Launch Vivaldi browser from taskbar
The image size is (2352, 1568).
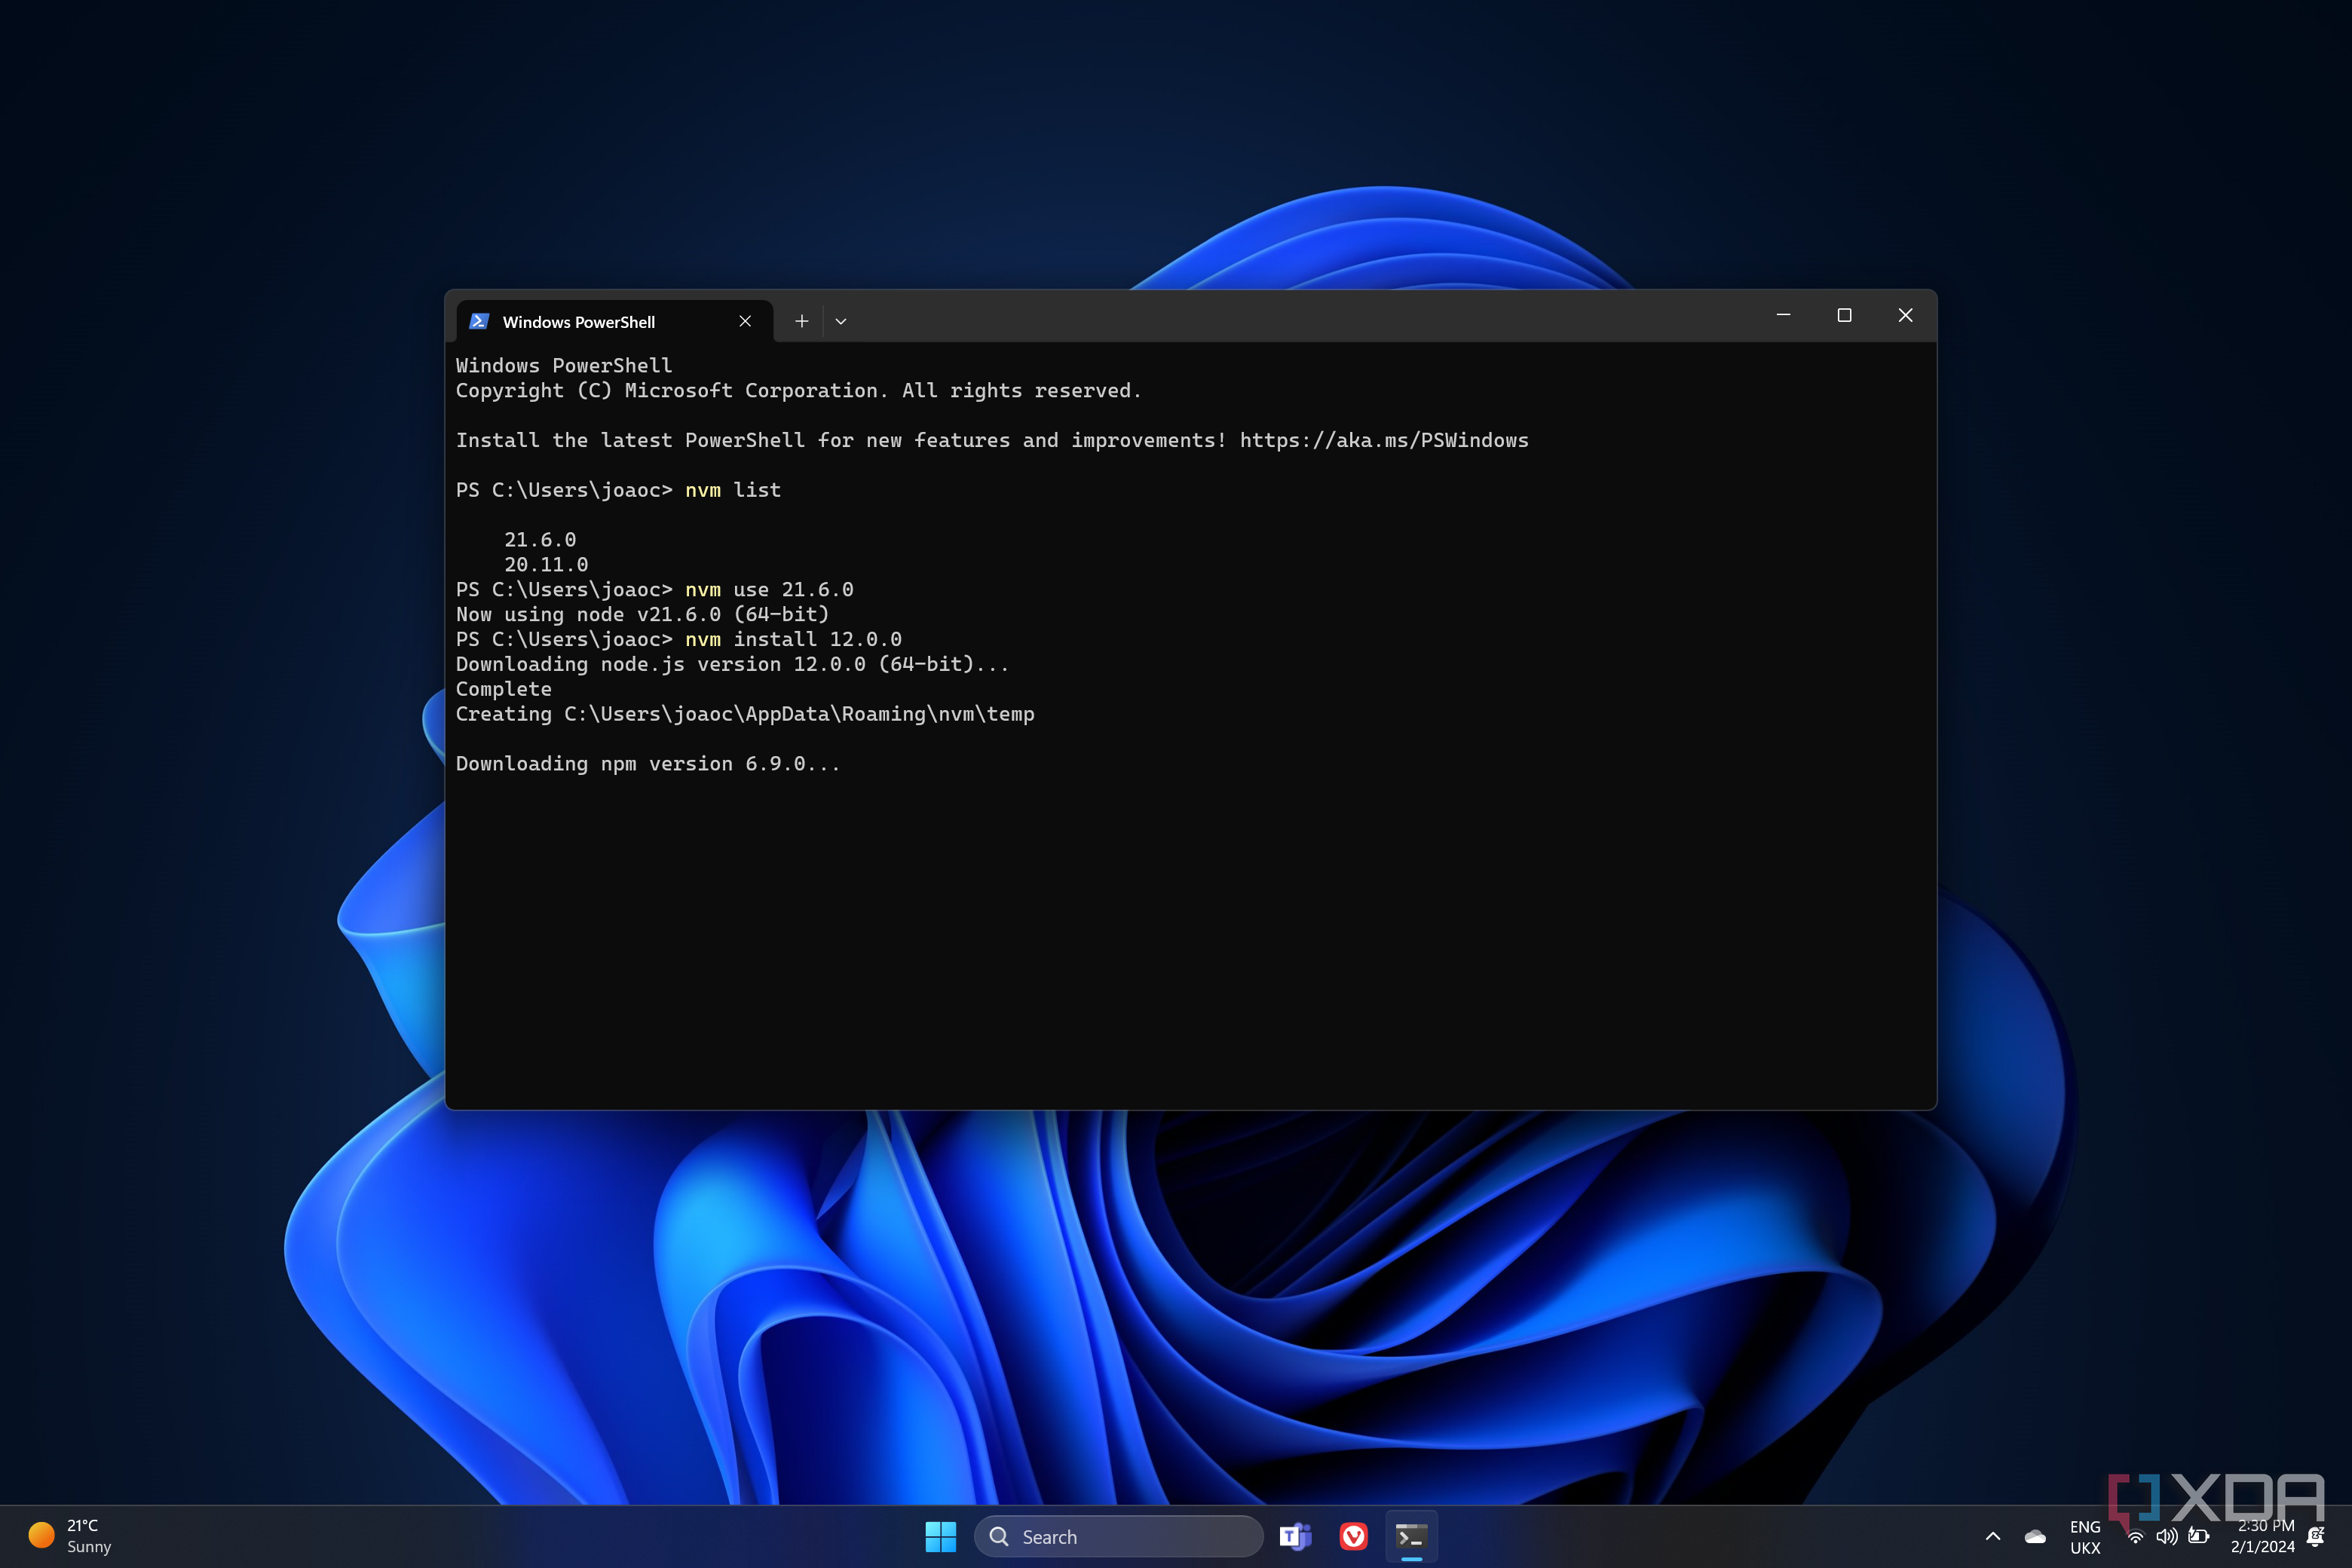pos(1353,1537)
